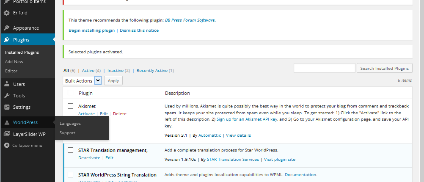The height and width of the screenshot is (182, 424).
Task: Check the STAR Translation management checkbox
Action: pyautogui.click(x=71, y=150)
